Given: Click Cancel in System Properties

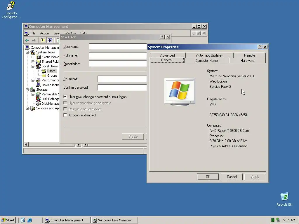Looking at the screenshot, I should [232, 177].
